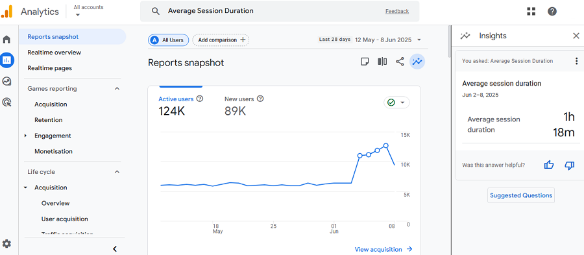Open the date range dropdown arrow
Viewport: 584px width, 255px height.
(419, 40)
